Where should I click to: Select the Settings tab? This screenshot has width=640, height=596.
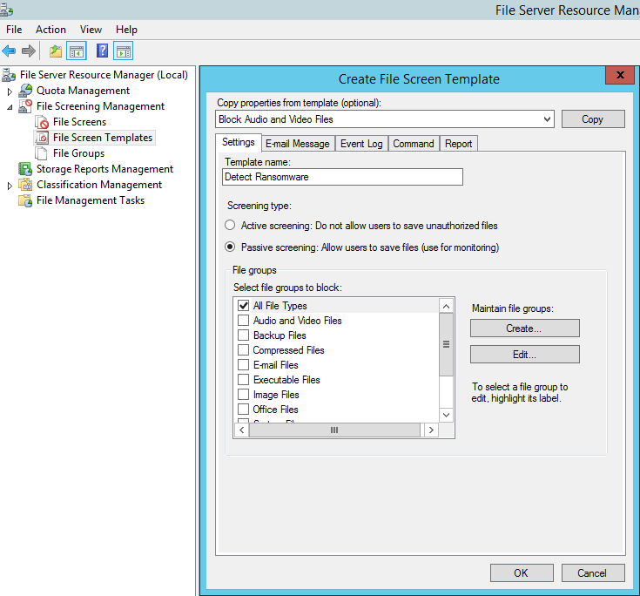tap(239, 142)
